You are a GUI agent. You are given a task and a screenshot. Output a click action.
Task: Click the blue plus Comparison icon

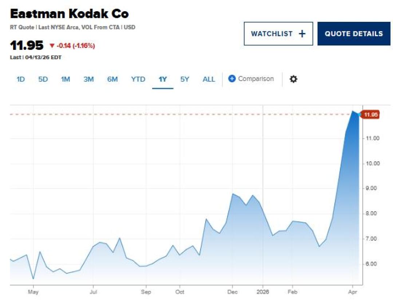232,79
